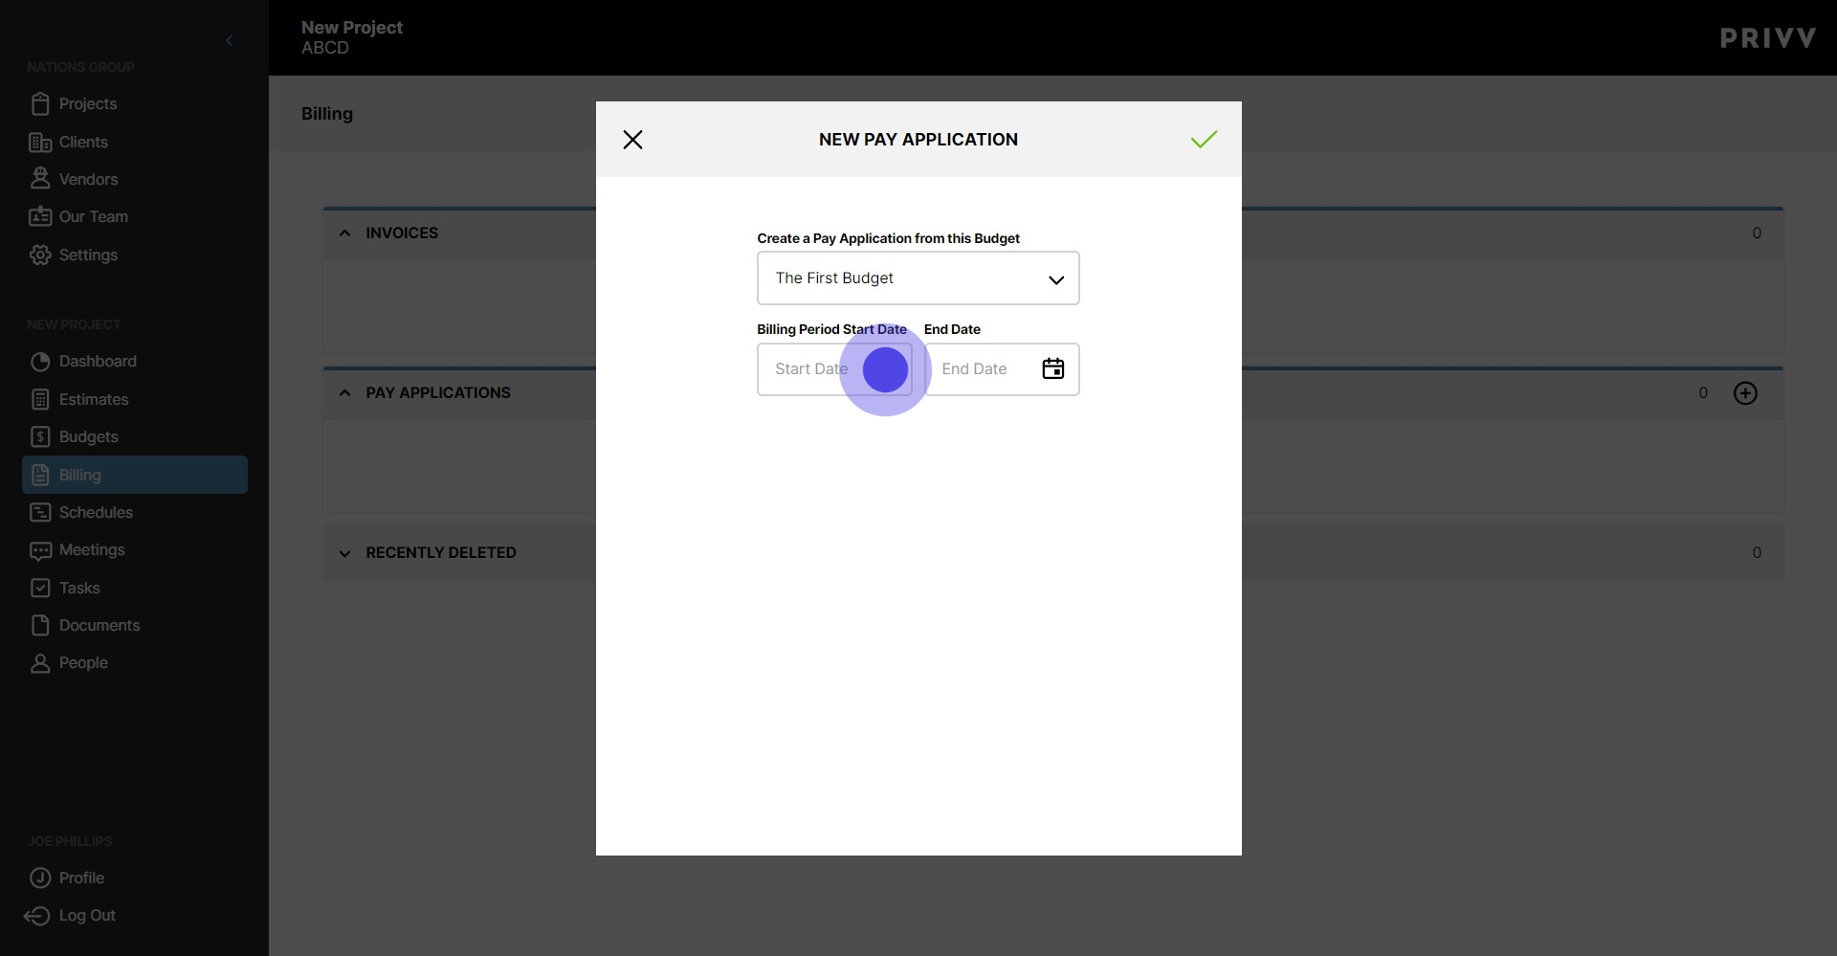Open Estimates link
Screen dimensions: 1837x956
point(94,399)
